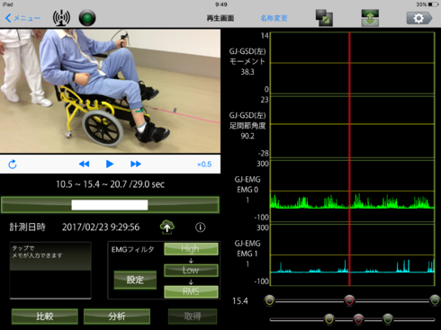Open 名称変更 rename link
The image size is (441, 330).
coord(274,18)
